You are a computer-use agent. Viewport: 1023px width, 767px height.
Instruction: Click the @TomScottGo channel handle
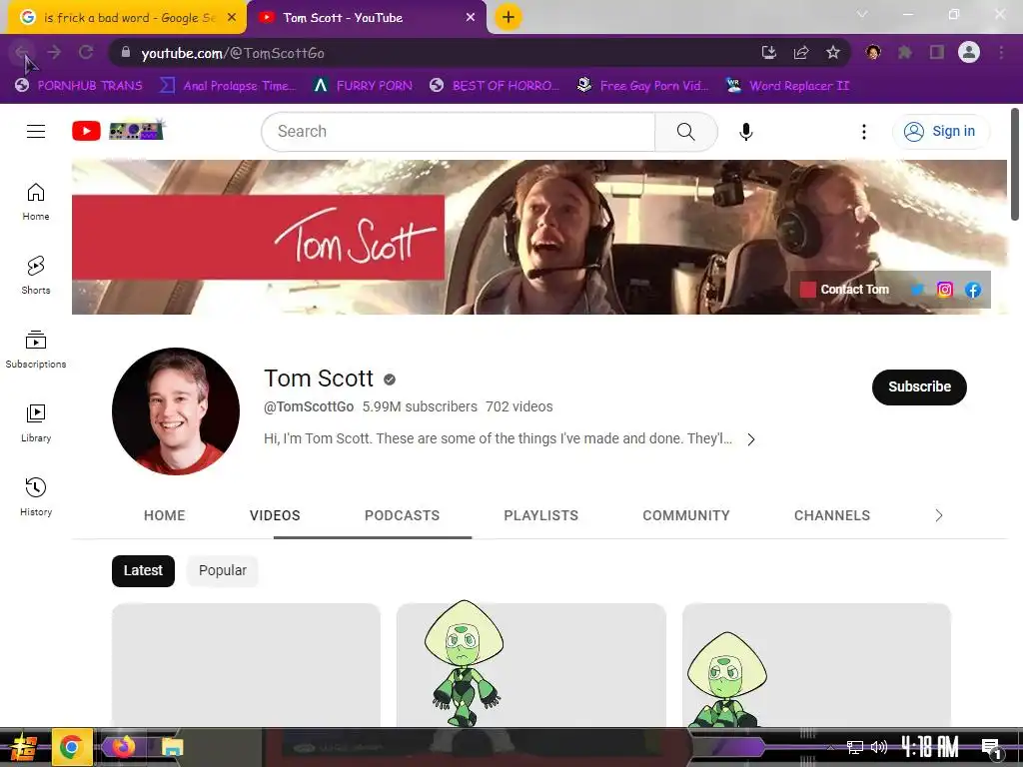point(309,406)
